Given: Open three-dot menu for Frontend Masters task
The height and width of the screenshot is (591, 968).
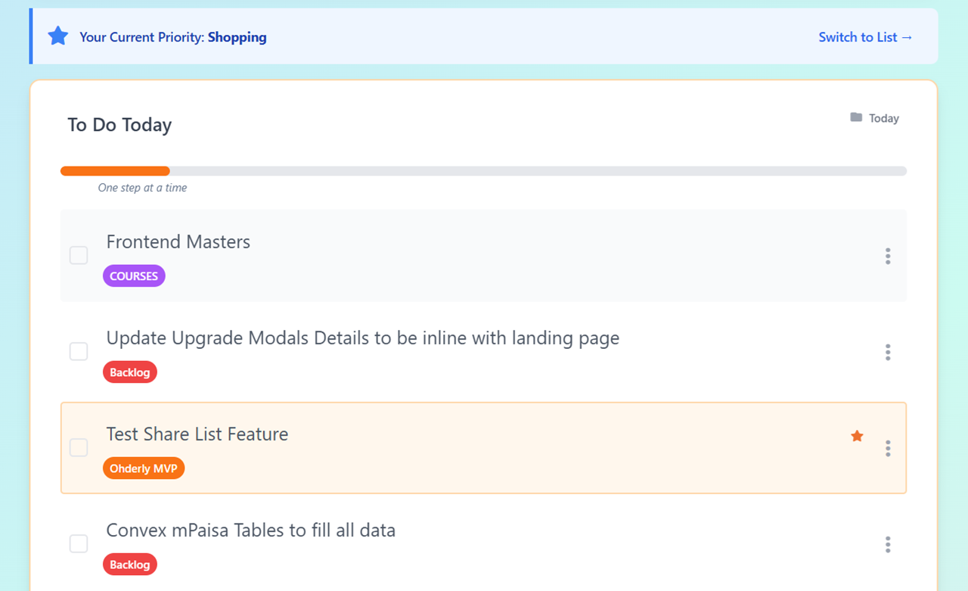Looking at the screenshot, I should 888,256.
